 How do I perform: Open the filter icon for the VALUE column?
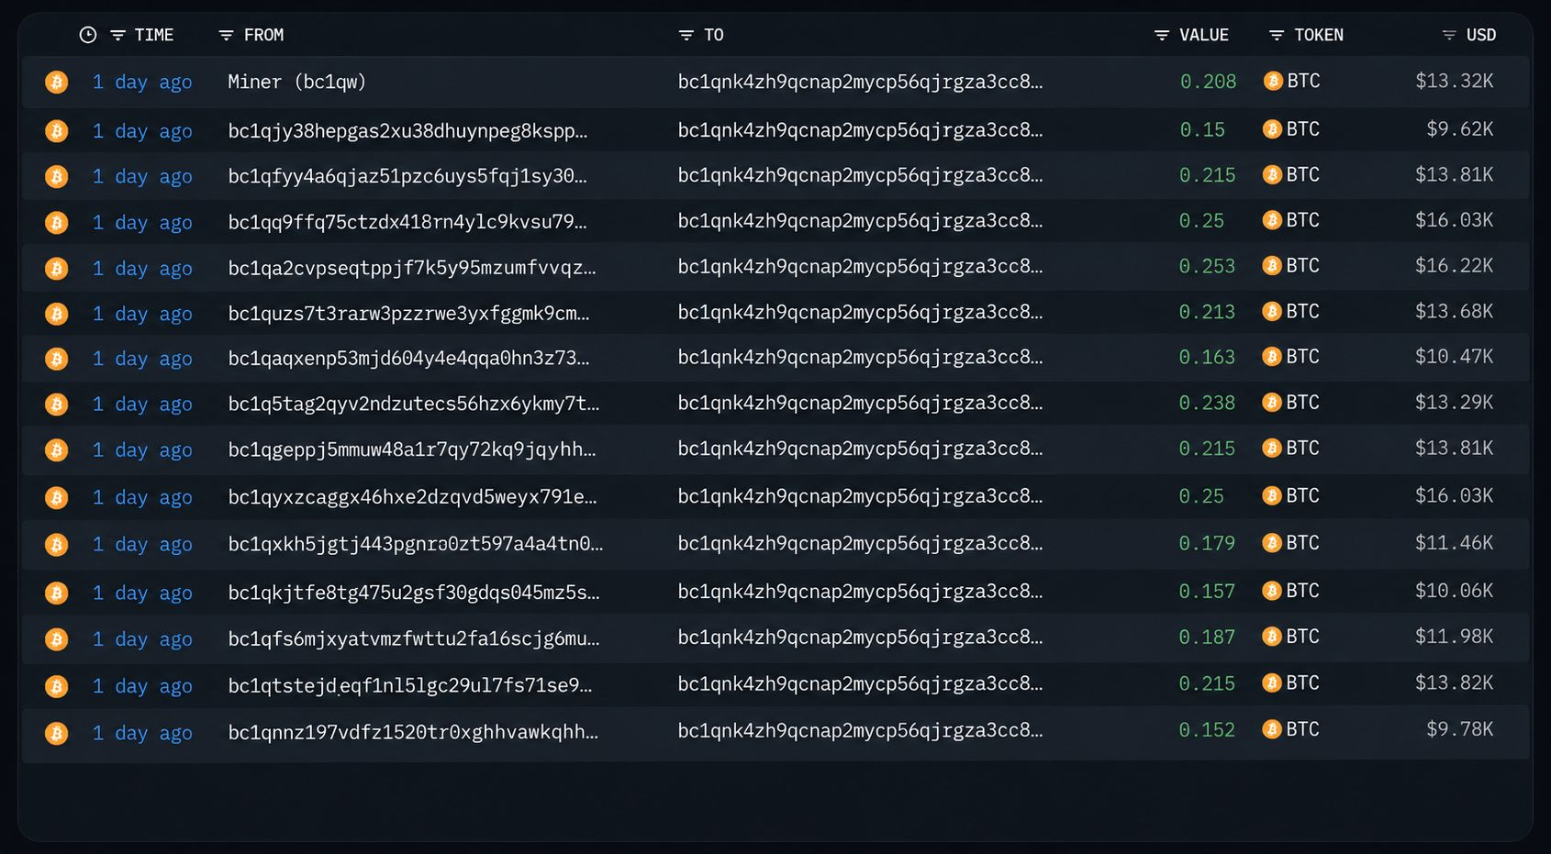coord(1162,35)
